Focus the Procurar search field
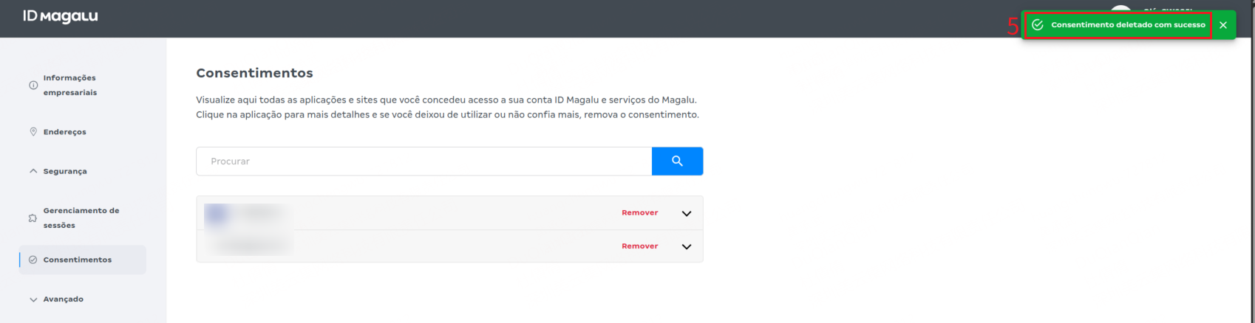 [x=424, y=161]
